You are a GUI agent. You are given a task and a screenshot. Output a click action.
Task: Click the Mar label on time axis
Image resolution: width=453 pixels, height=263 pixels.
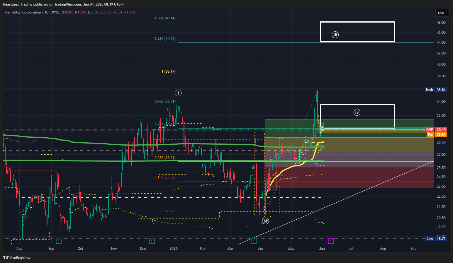point(230,249)
